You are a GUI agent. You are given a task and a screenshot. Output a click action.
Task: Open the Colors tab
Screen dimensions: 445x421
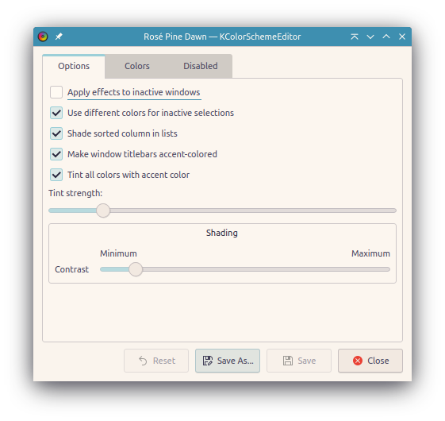137,66
